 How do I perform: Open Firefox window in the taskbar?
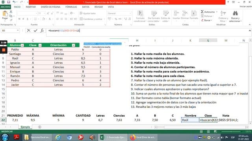pos(143,137)
